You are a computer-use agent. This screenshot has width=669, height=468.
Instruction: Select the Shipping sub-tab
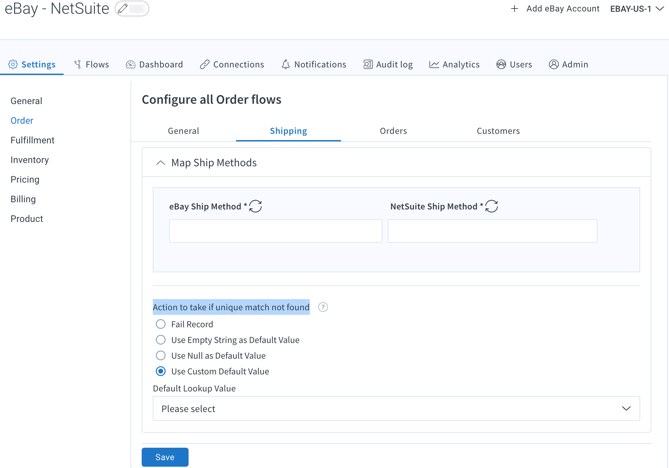[289, 131]
